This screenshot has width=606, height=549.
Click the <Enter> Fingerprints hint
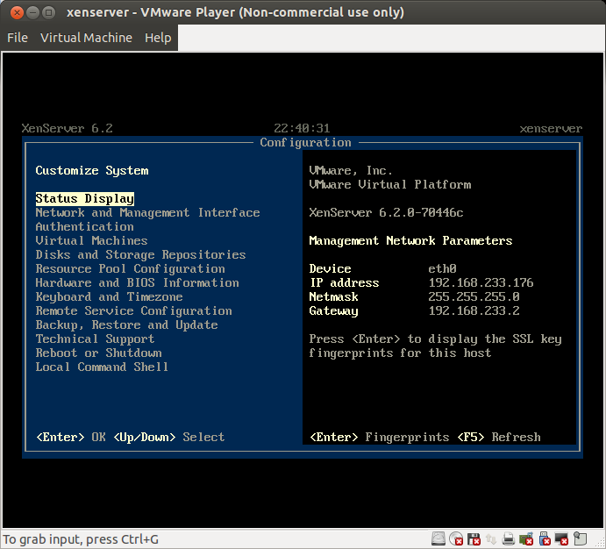click(x=380, y=438)
